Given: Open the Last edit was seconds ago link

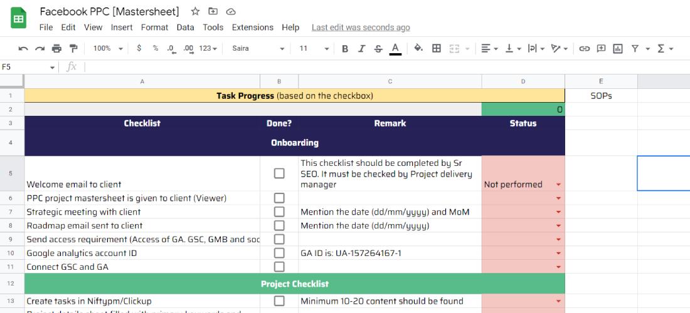Looking at the screenshot, I should coord(361,27).
